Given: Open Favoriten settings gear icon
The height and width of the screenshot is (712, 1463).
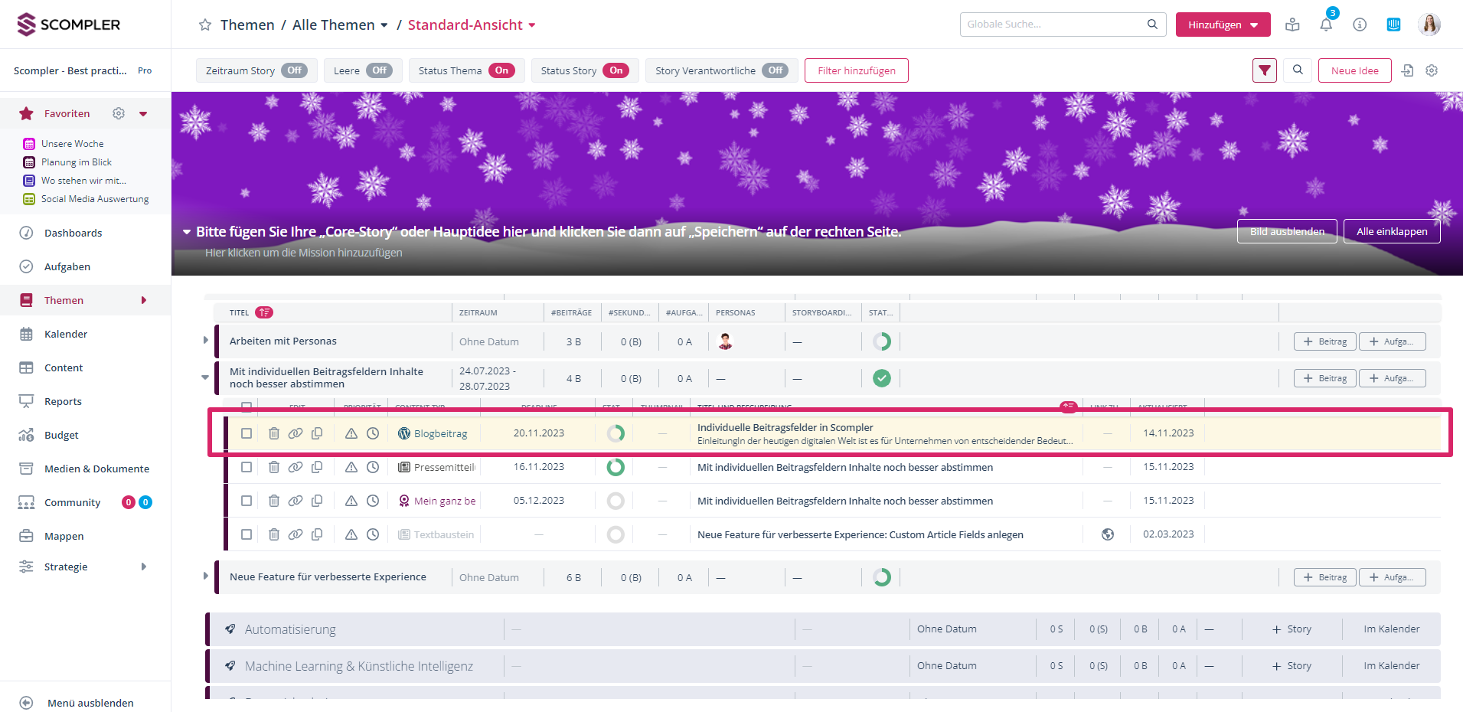Looking at the screenshot, I should pyautogui.click(x=119, y=113).
